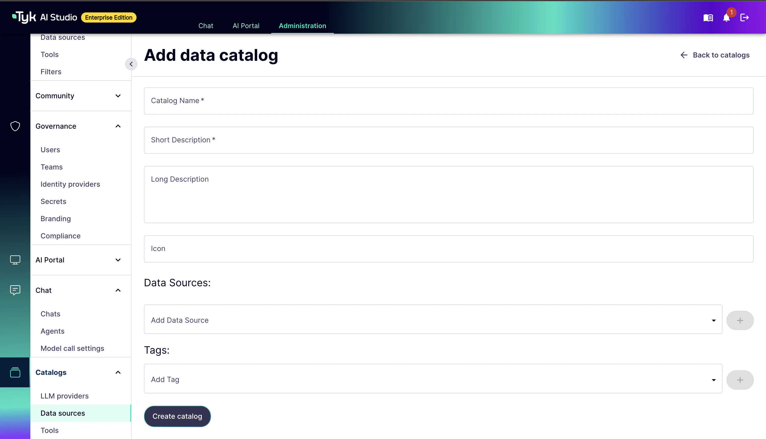View notifications via the bell icon
766x439 pixels.
726,18
